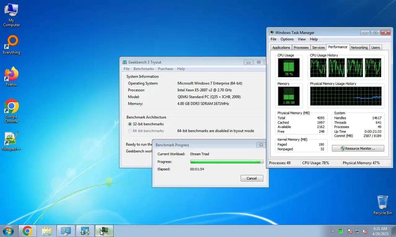
Task: Open Windows Explorer folder taskbar icon
Action: click(47, 231)
